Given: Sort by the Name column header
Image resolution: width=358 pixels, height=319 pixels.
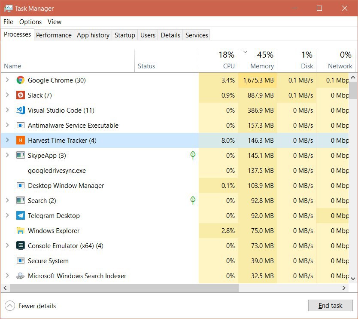Looking at the screenshot, I should pyautogui.click(x=68, y=61).
